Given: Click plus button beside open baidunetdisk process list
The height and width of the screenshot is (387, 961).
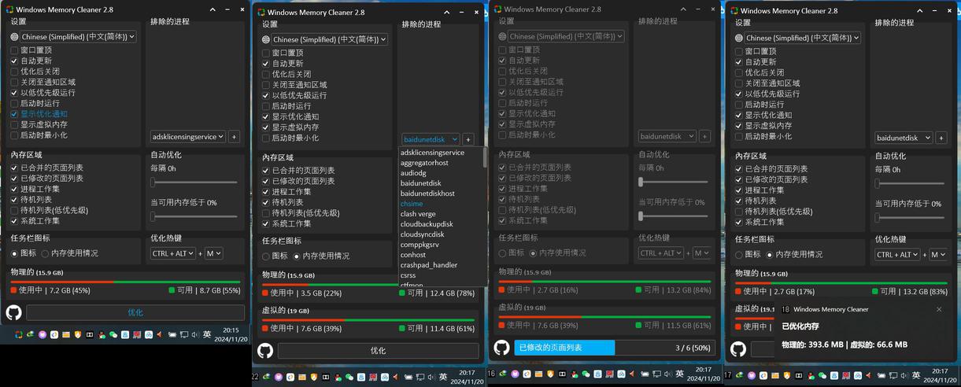Looking at the screenshot, I should [x=468, y=139].
